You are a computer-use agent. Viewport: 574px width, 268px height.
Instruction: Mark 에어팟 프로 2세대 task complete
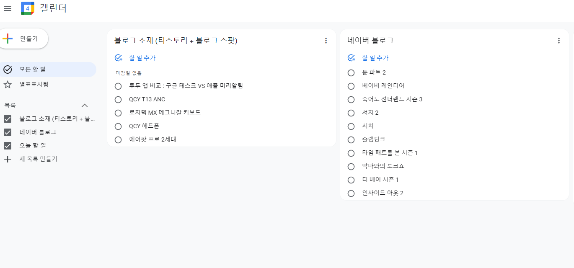coord(118,140)
